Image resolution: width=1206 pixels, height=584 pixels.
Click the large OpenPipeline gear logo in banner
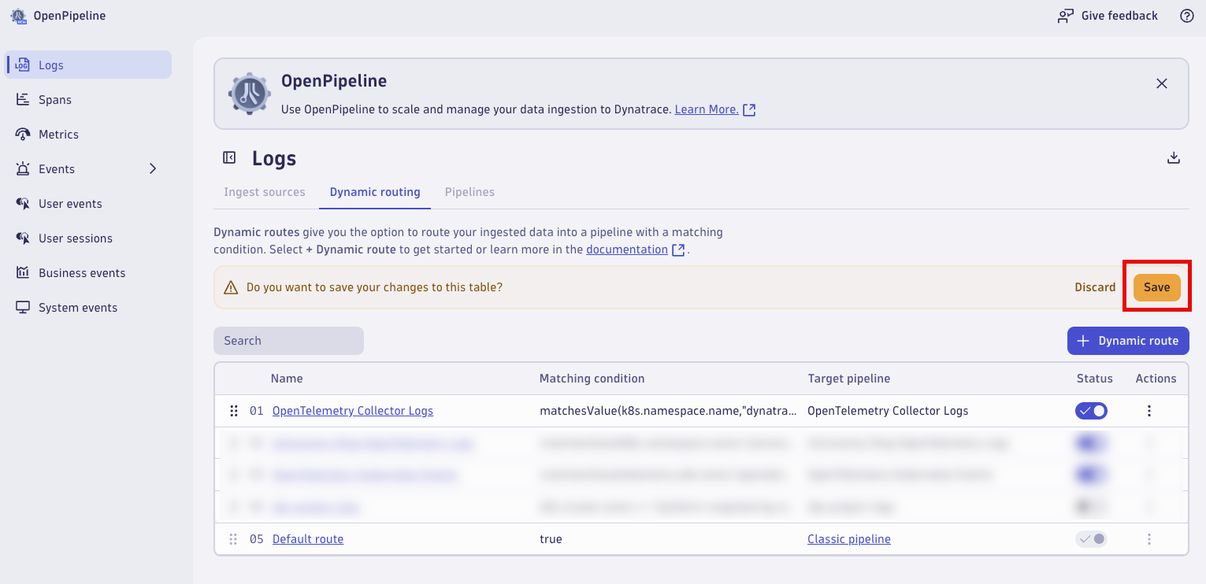click(x=249, y=94)
